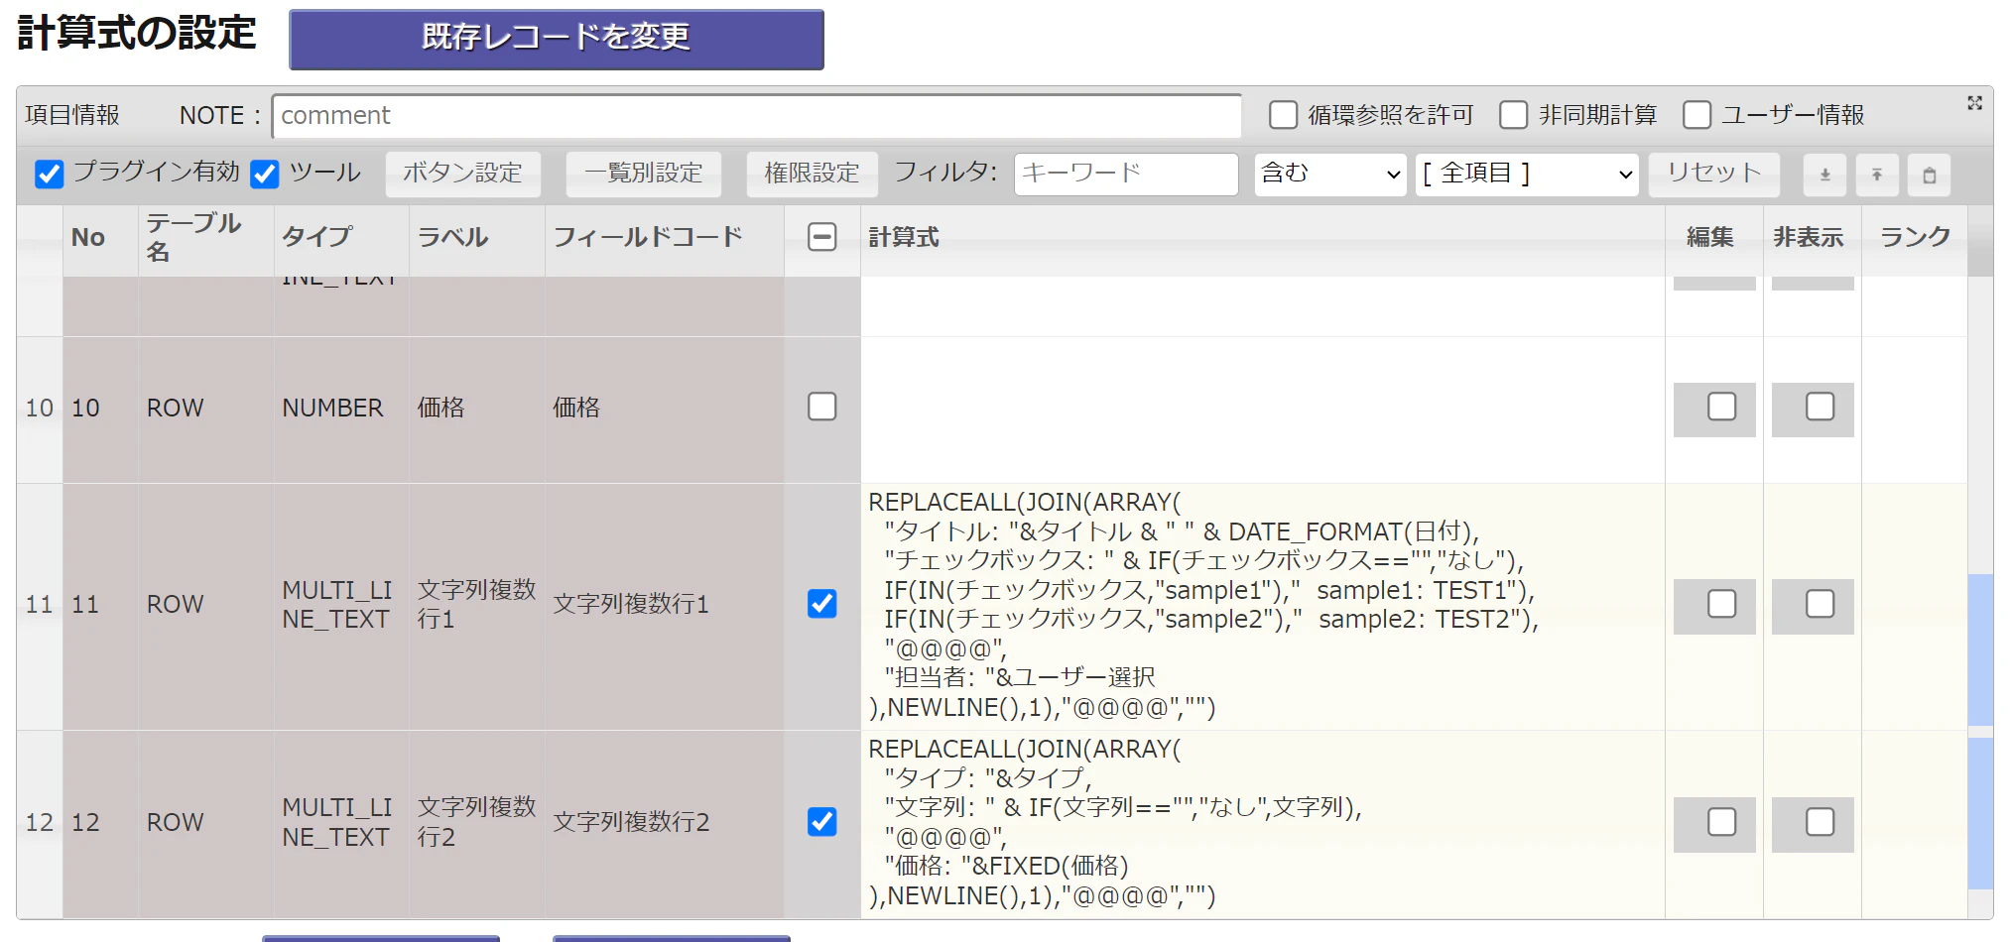Screen dimensions: 2011x942
Task: Click the fullscreen expand icon
Action: (x=1974, y=103)
